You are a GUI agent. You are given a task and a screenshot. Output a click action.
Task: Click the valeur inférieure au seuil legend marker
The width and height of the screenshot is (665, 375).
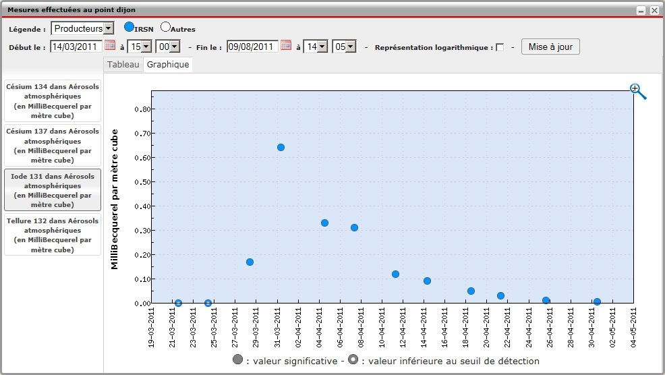[353, 359]
